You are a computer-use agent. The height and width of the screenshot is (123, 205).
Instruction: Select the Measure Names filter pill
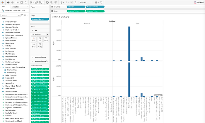pos(40,19)
